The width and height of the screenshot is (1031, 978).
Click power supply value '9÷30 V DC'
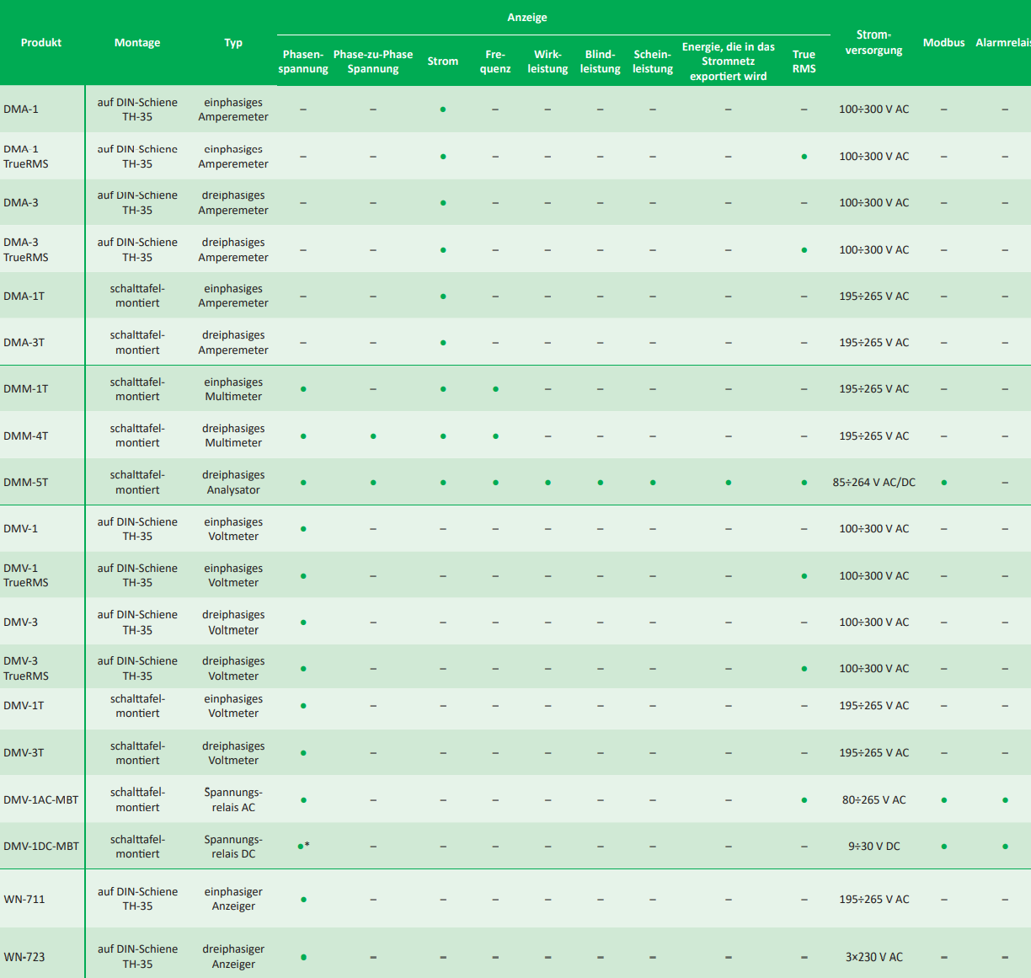[874, 847]
